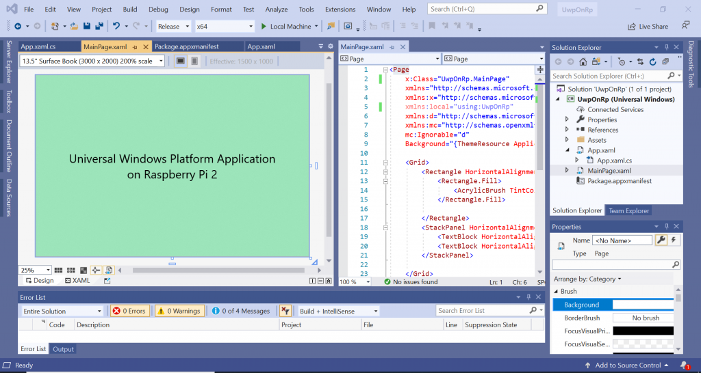The width and height of the screenshot is (701, 373).
Task: Open the Server Explorer side panel
Action: 8,61
